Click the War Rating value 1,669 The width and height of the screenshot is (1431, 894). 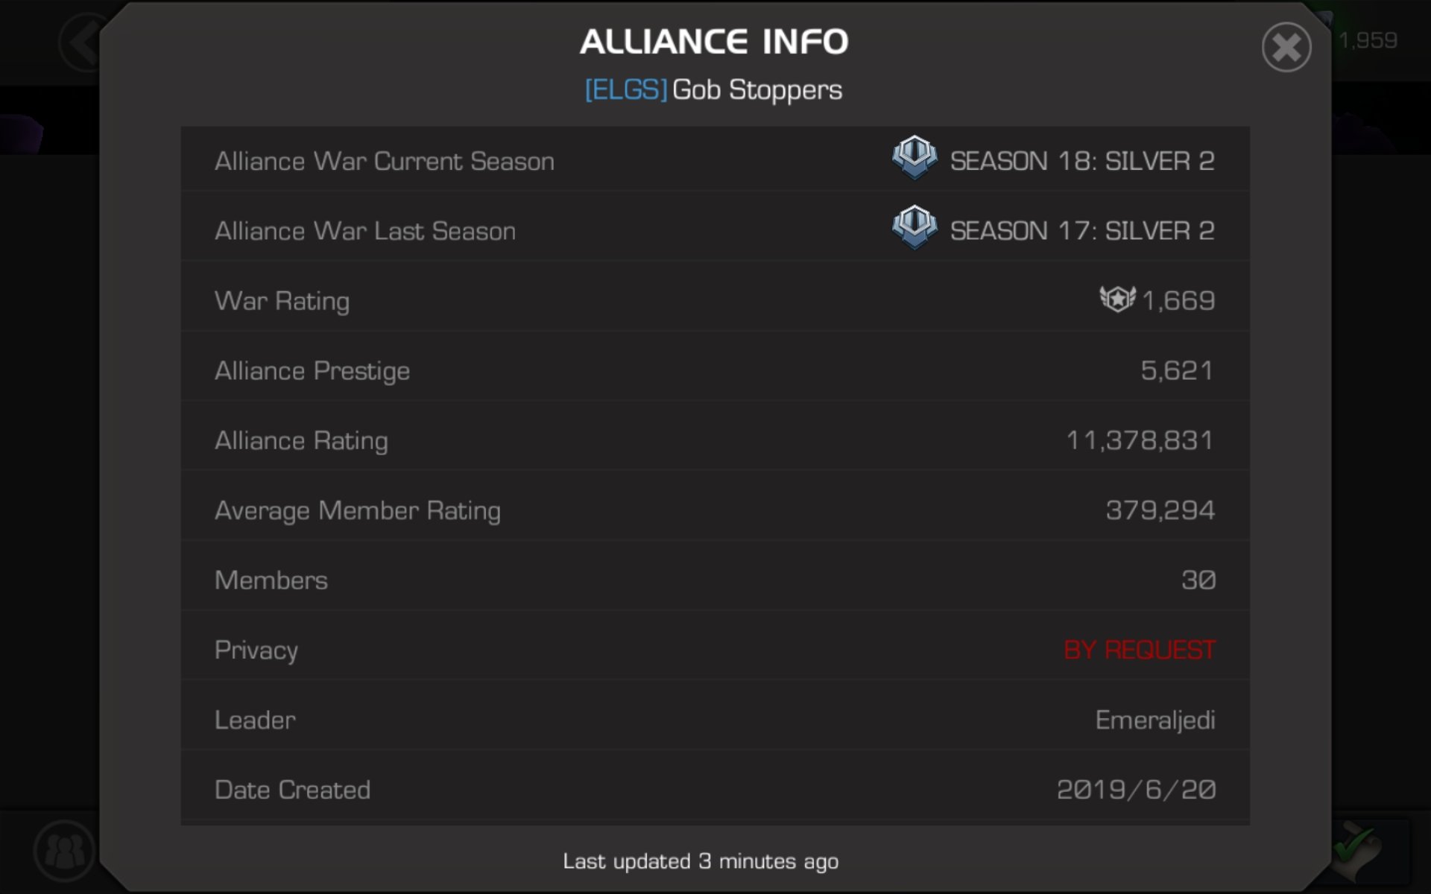click(x=1178, y=300)
